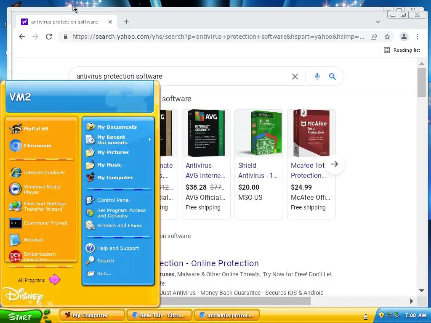This screenshot has height=323, width=431.
Task: Select the $24.99 McAfee price
Action: pyautogui.click(x=301, y=187)
